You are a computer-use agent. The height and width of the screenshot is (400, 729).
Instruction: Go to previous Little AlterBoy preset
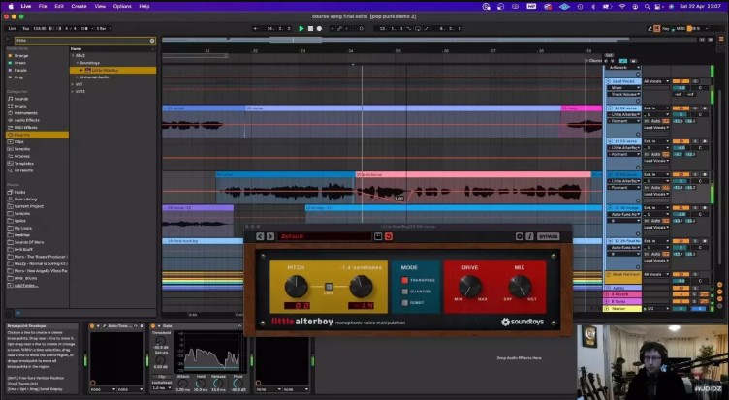pos(260,236)
